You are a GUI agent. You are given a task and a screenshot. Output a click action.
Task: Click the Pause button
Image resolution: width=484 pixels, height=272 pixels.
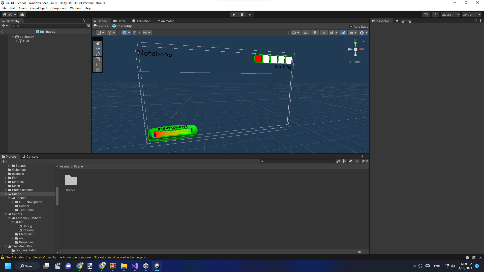[242, 15]
